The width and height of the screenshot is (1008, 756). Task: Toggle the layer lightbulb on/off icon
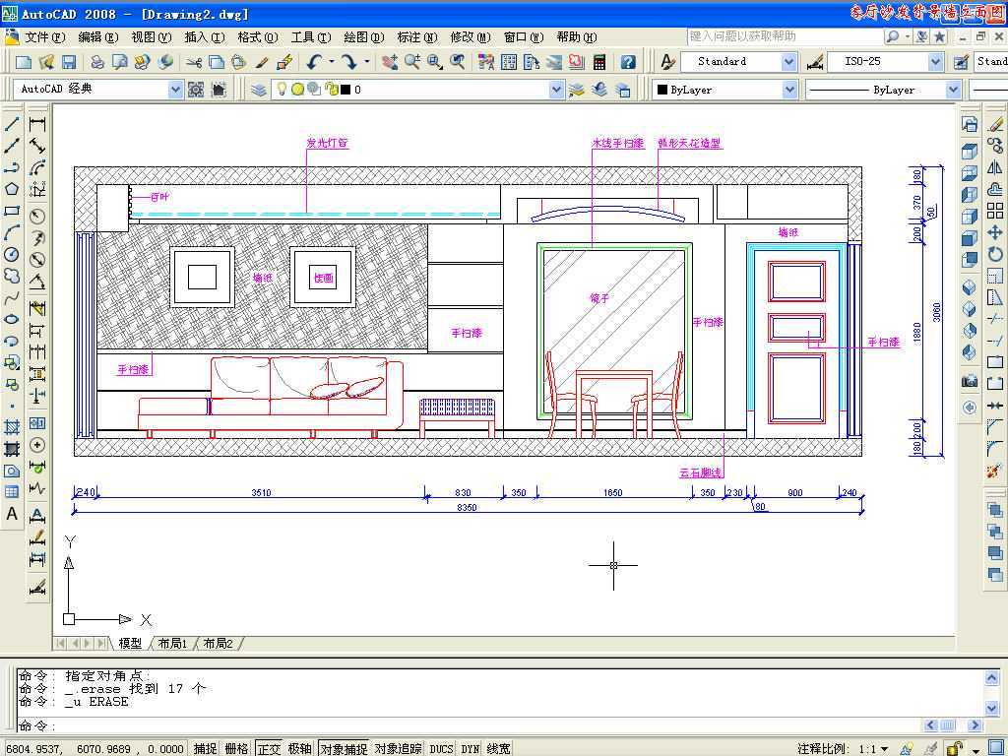pyautogui.click(x=281, y=90)
